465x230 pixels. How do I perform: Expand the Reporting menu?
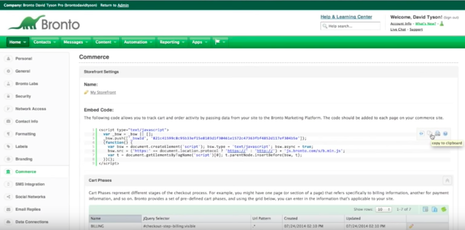(172, 42)
